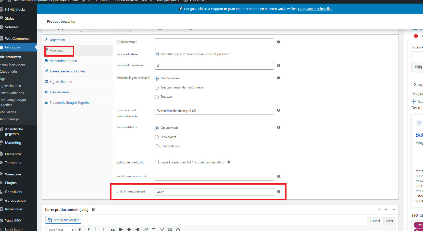Screen dimensions: 423x231
Task: Align text left in the editor
Action: (121, 229)
